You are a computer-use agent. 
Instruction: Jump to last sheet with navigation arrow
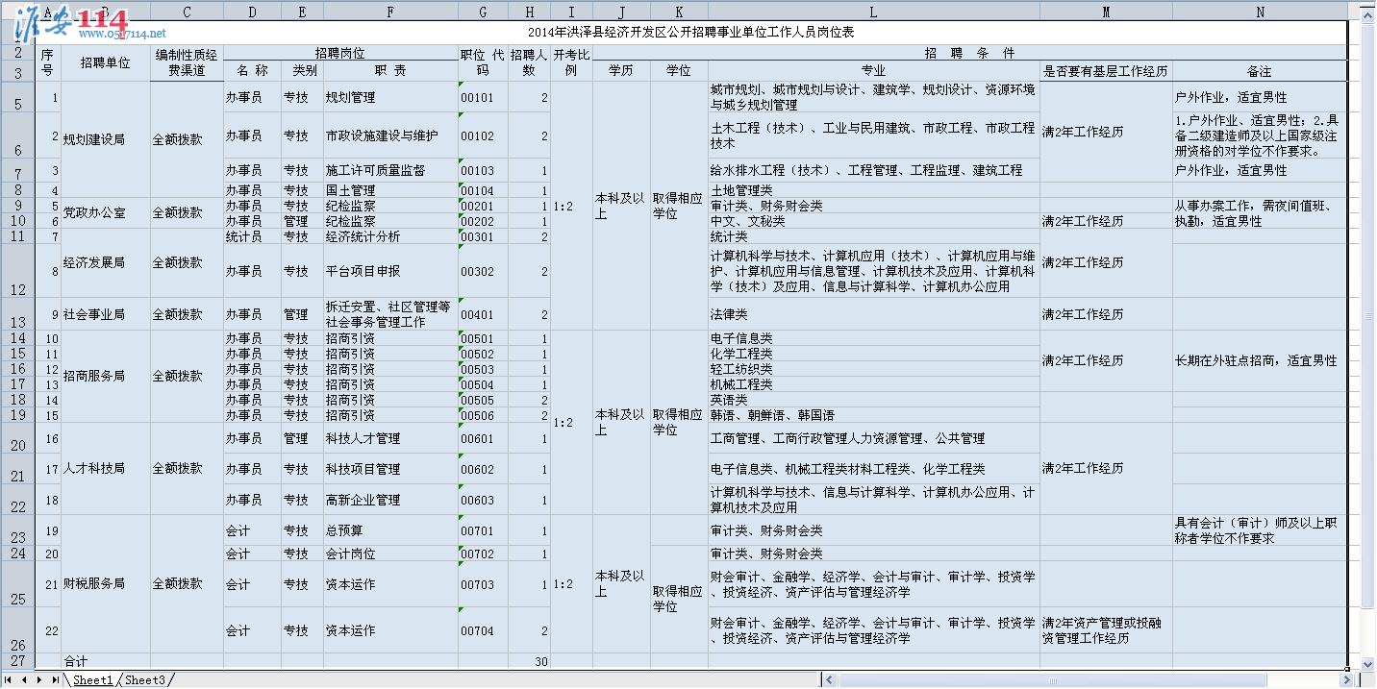click(x=55, y=679)
